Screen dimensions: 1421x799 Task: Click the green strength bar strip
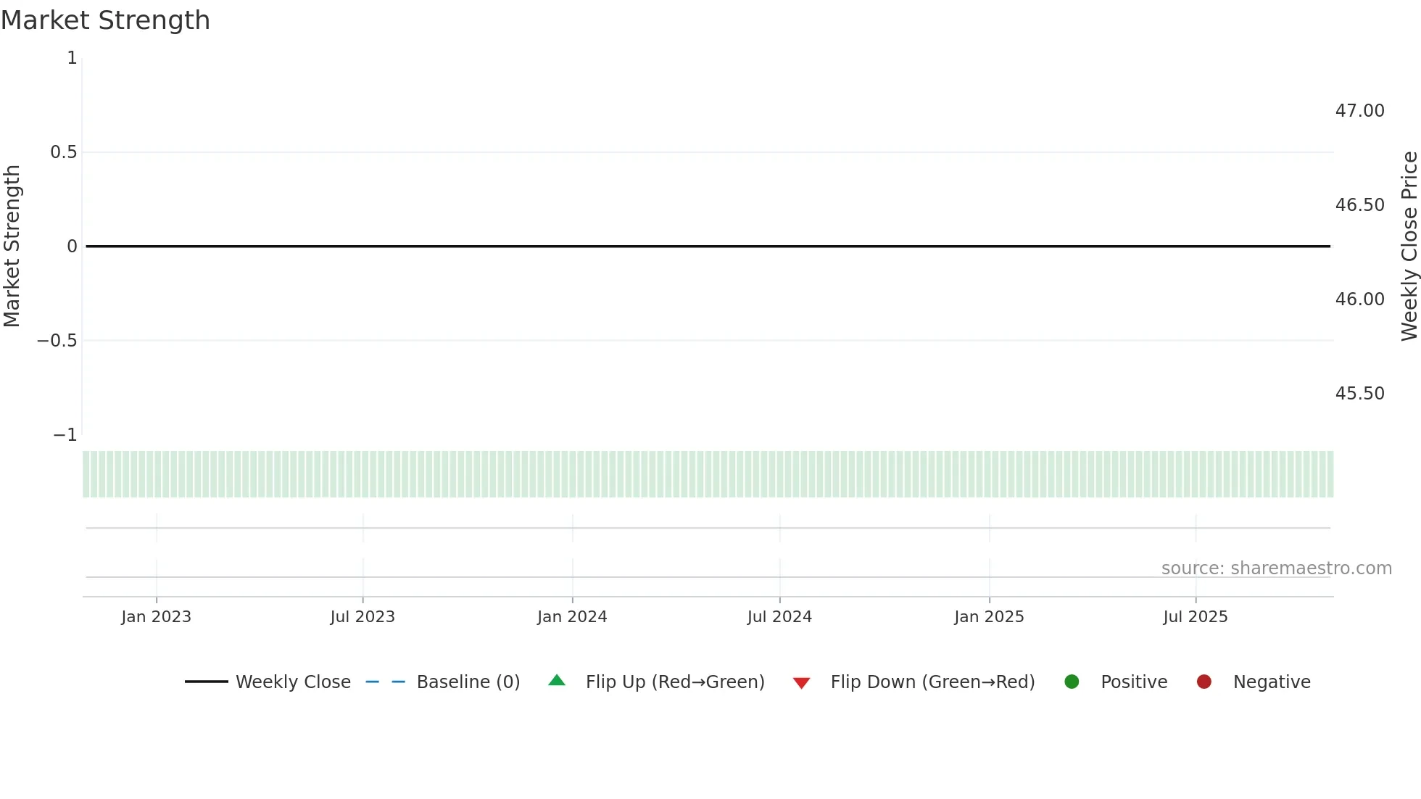point(708,474)
